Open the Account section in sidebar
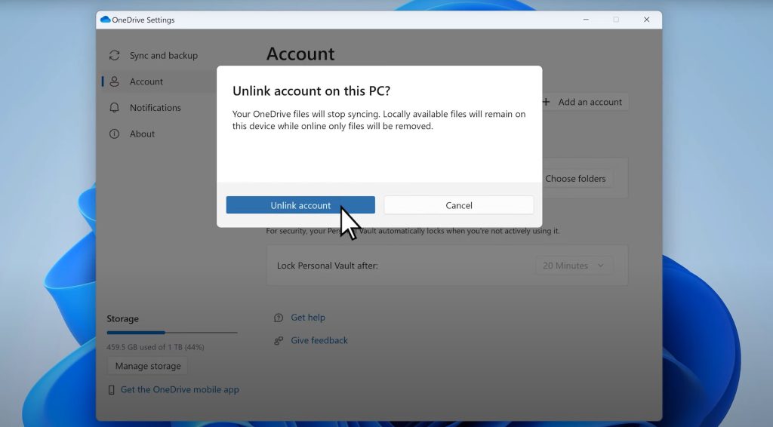The width and height of the screenshot is (773, 427). (x=146, y=81)
